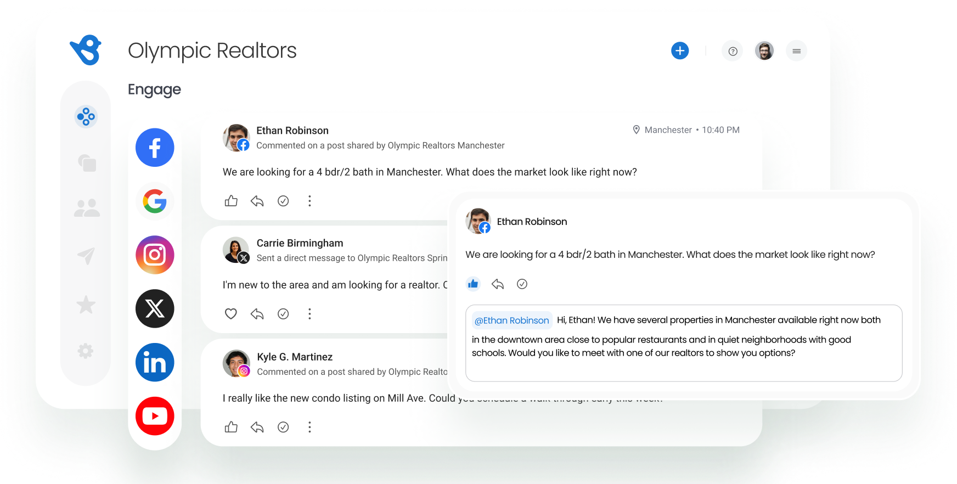Open the chat messages icon in sidebar
957x484 pixels.
tap(87, 162)
